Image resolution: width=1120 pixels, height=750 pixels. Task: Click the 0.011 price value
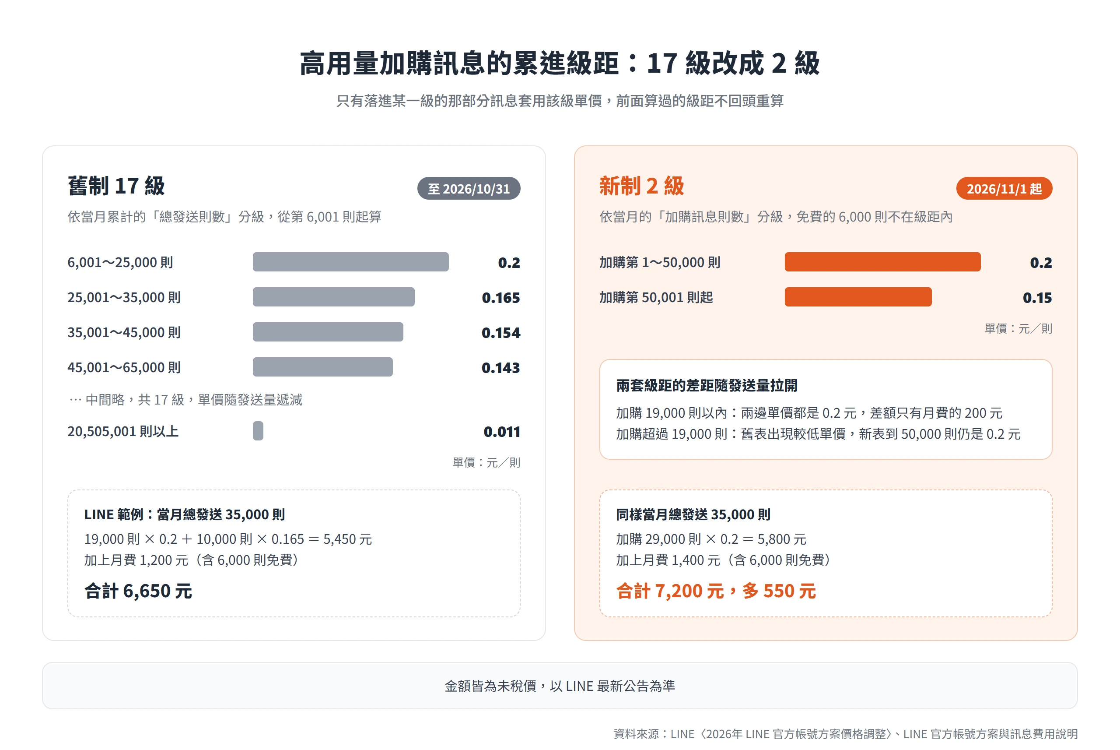[x=501, y=432]
